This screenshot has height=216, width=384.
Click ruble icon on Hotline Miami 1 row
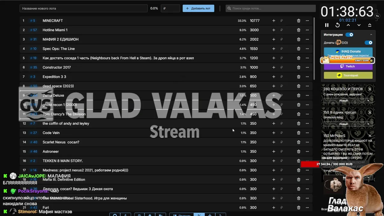click(x=282, y=30)
